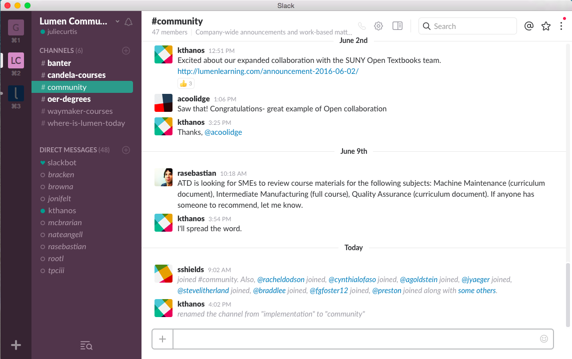Click the emoji picker smiley
This screenshot has width=572, height=359.
(x=544, y=339)
